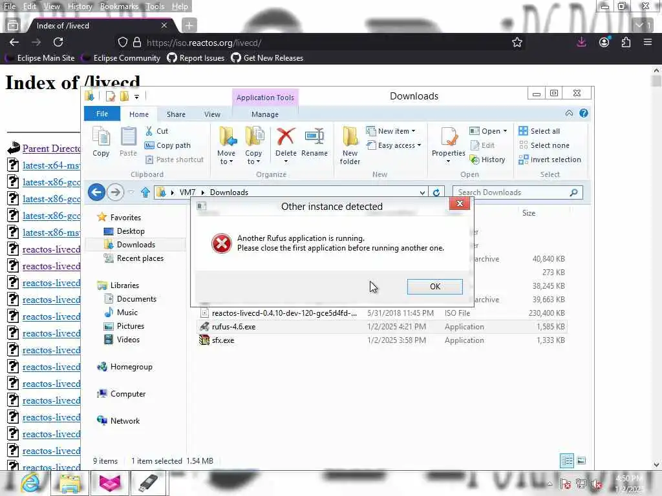
Task: Switch to the View ribbon tab
Action: 212,114
